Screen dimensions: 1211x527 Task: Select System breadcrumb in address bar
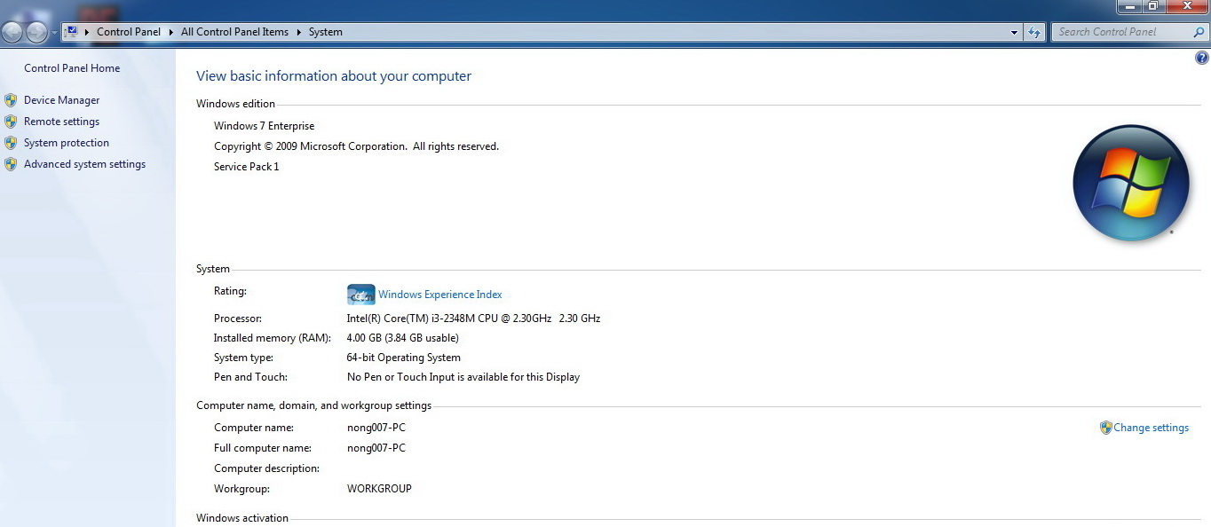tap(325, 32)
